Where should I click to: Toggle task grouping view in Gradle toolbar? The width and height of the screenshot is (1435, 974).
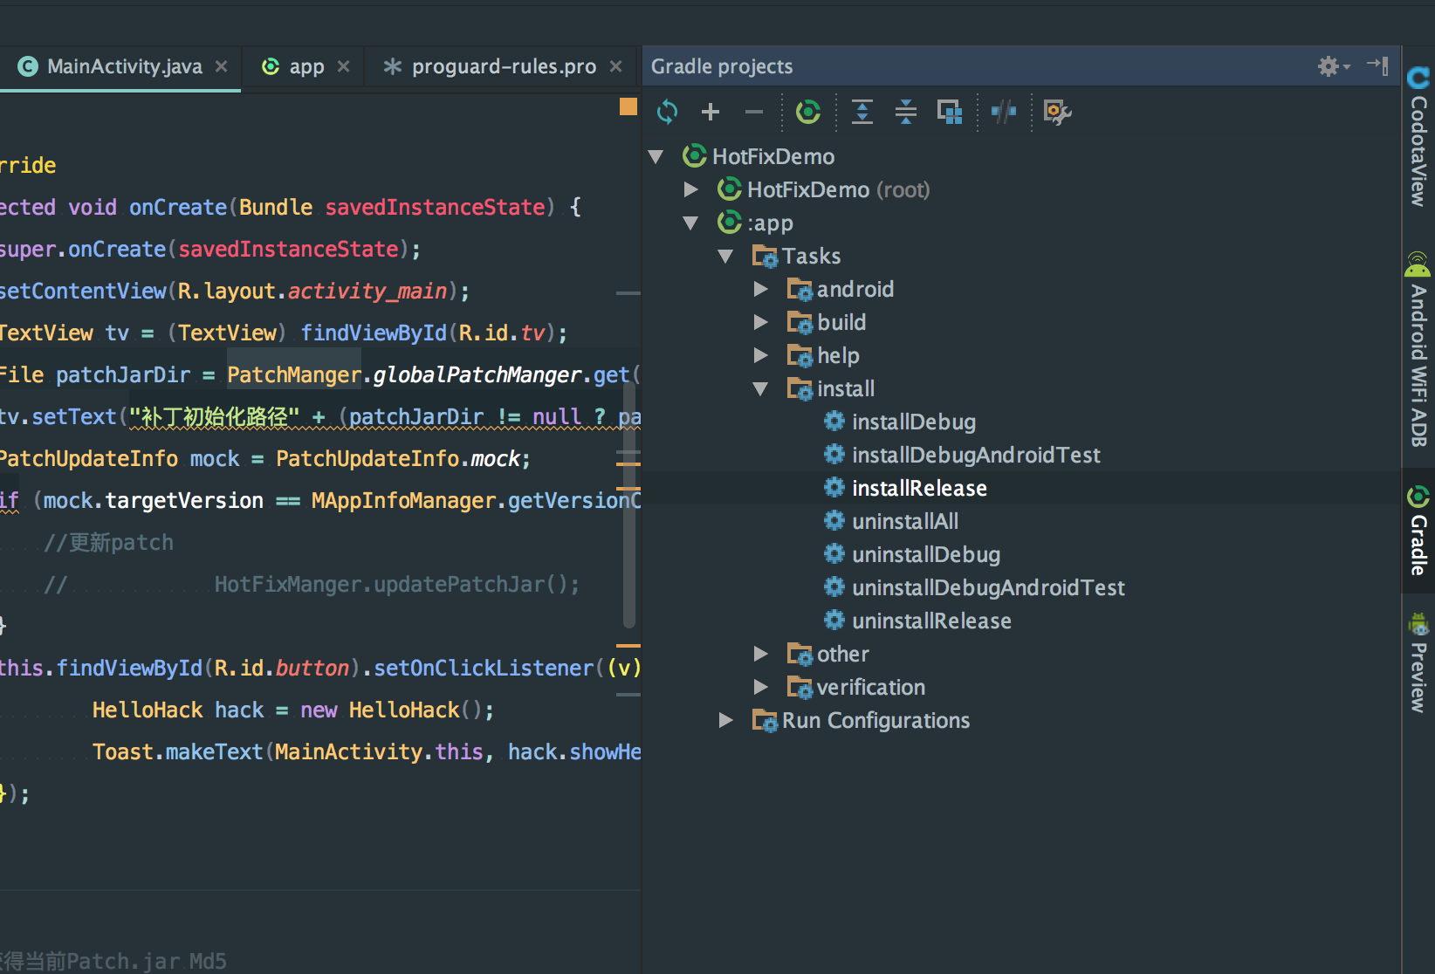949,112
